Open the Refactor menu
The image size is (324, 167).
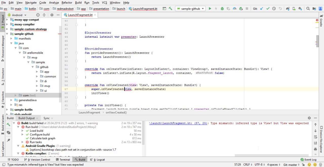coord(67,3)
